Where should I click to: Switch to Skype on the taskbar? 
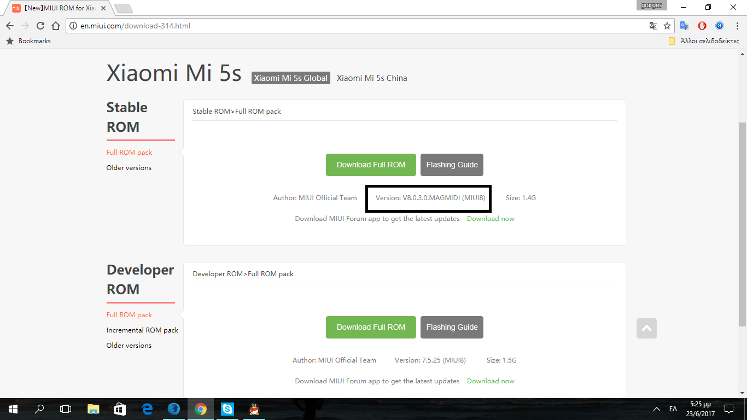point(227,409)
